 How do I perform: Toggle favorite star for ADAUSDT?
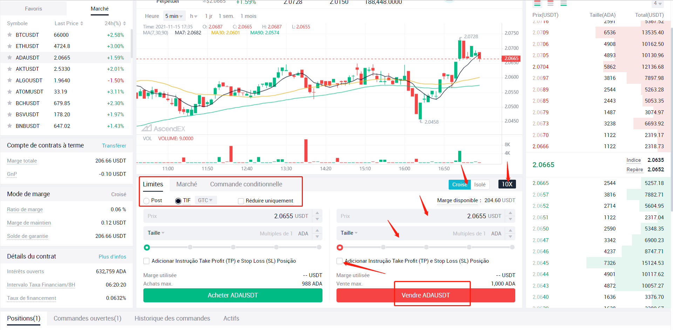point(10,58)
